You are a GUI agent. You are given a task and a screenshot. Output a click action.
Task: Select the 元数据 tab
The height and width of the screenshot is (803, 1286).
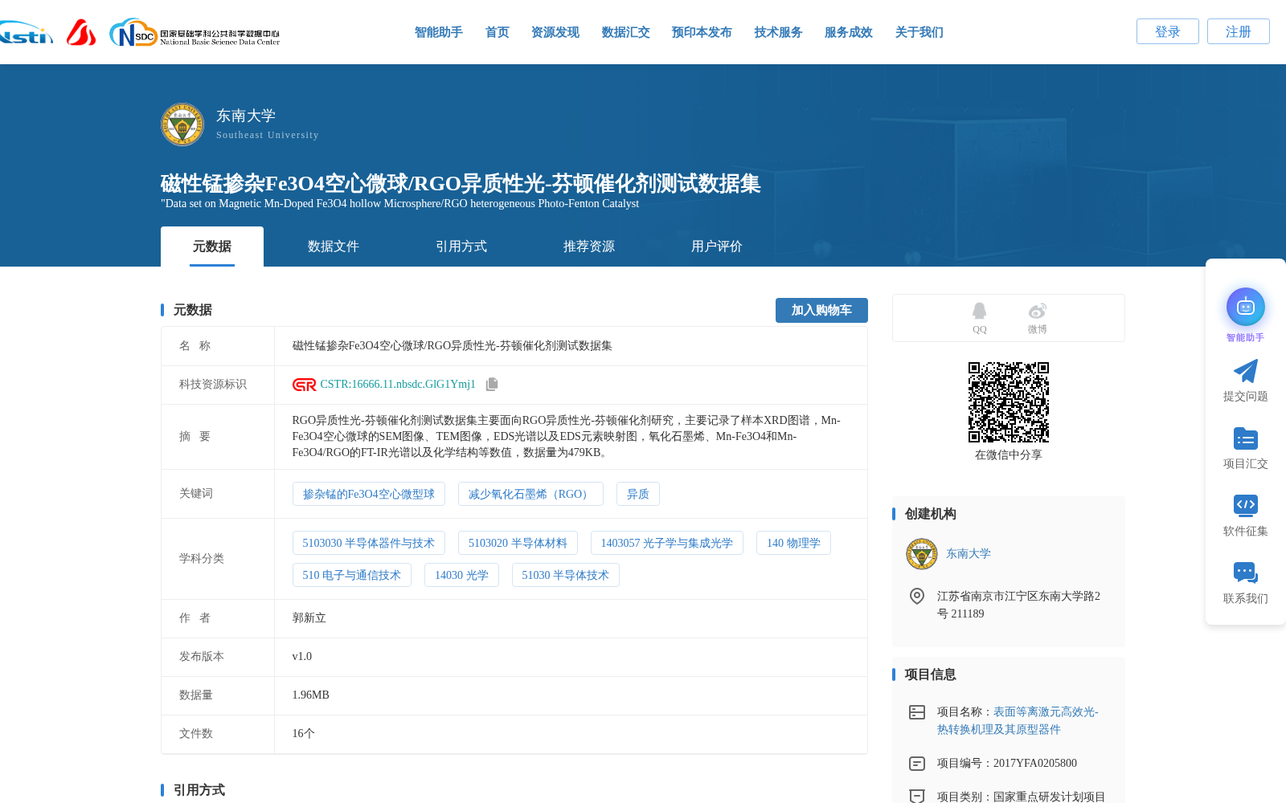(212, 247)
